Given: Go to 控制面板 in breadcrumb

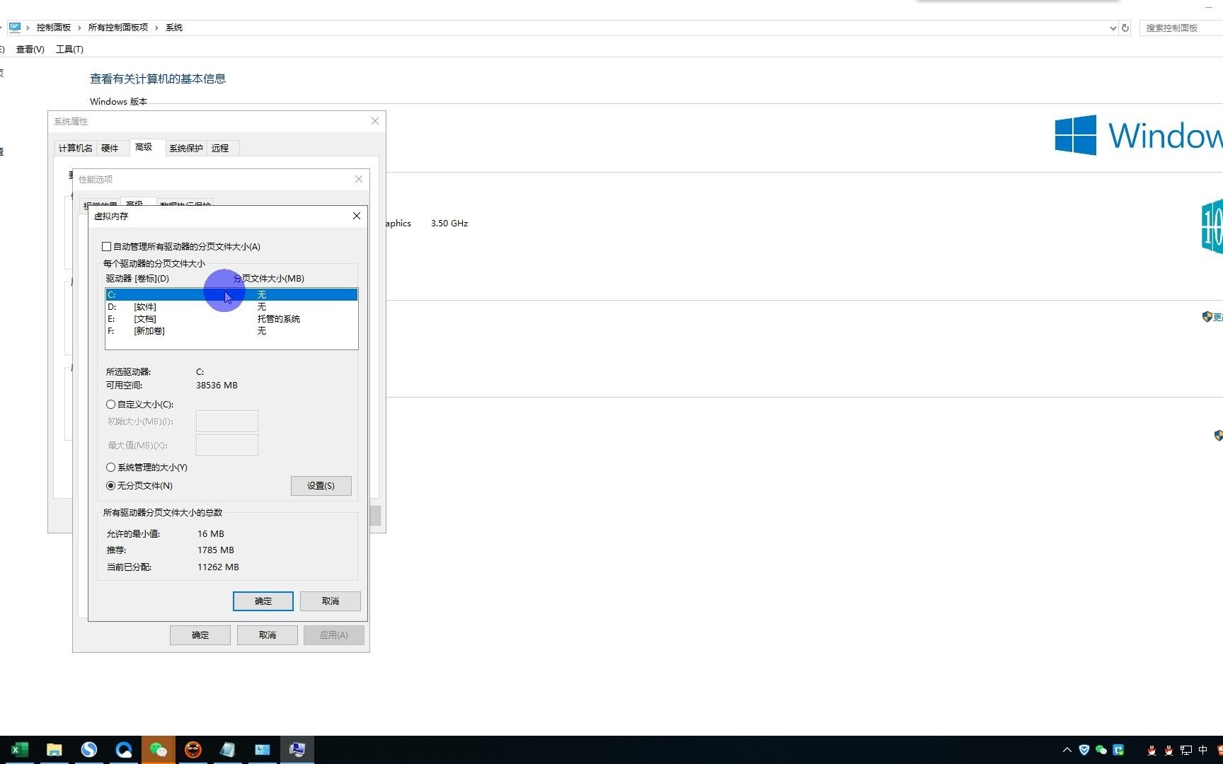Looking at the screenshot, I should (54, 28).
